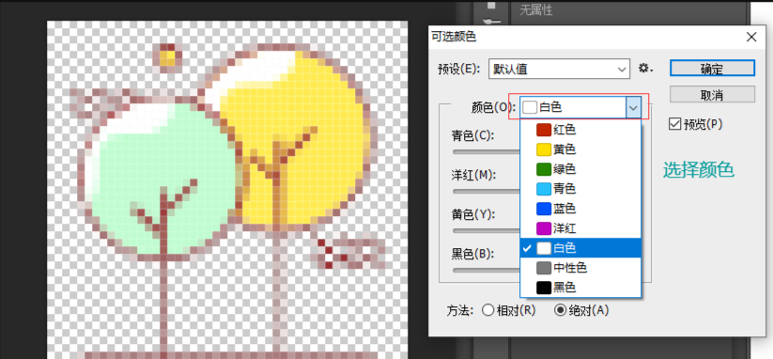The height and width of the screenshot is (359, 773).
Task: Click the 黑色(B) slider track
Action: (487, 270)
